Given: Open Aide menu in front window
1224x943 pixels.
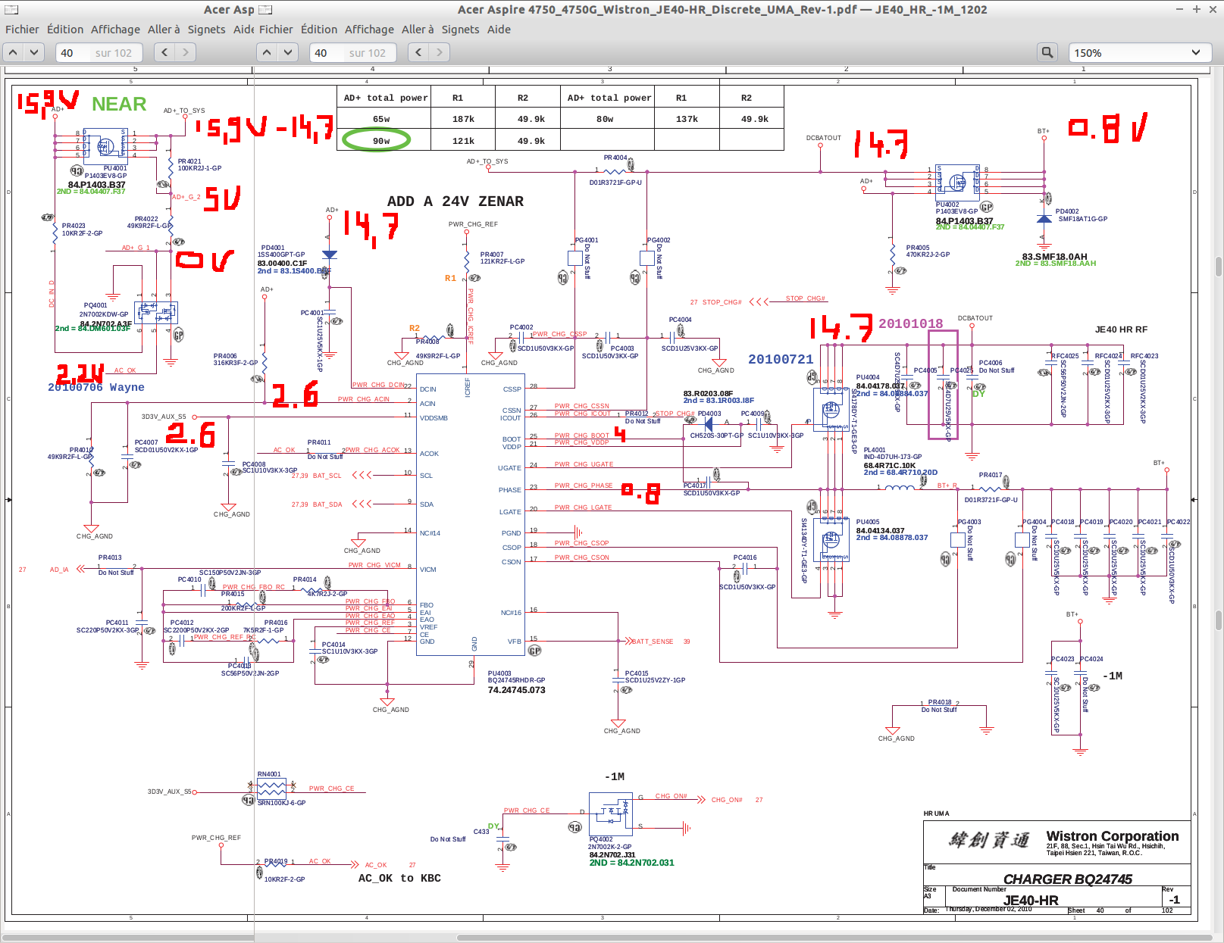Looking at the screenshot, I should click(x=499, y=30).
